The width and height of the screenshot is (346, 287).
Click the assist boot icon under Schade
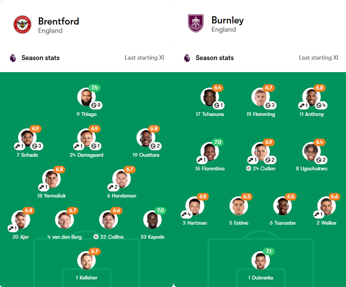[x=18, y=146]
